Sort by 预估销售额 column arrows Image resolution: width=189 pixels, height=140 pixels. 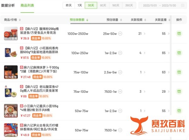pos(87,20)
